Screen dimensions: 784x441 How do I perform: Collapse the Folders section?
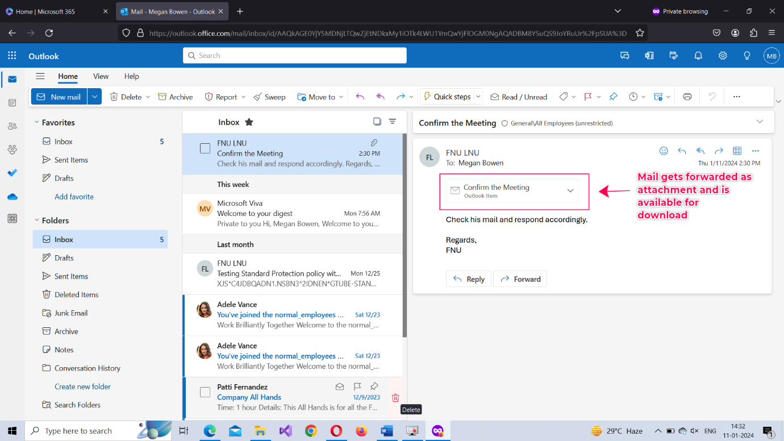[36, 220]
